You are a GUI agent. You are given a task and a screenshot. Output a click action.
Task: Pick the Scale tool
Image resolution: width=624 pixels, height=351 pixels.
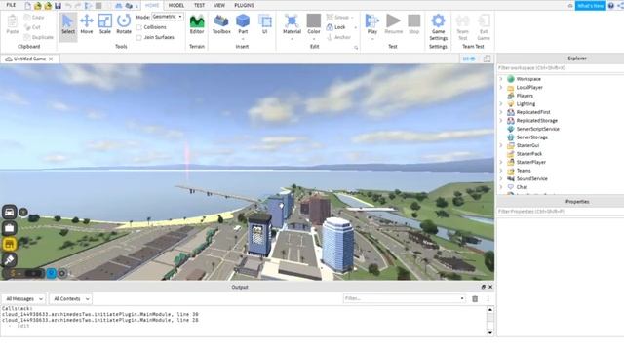pos(105,24)
